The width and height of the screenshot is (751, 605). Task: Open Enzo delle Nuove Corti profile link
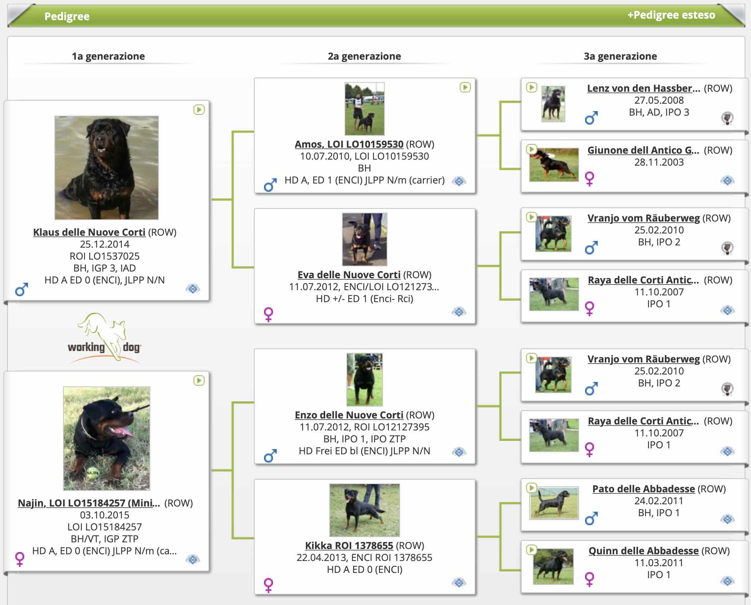click(349, 415)
